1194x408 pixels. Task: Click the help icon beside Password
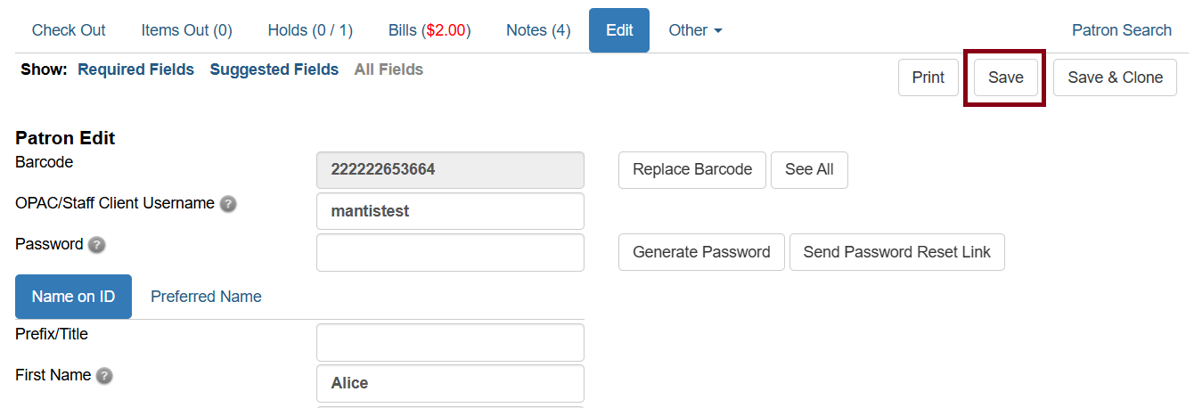[x=97, y=245]
